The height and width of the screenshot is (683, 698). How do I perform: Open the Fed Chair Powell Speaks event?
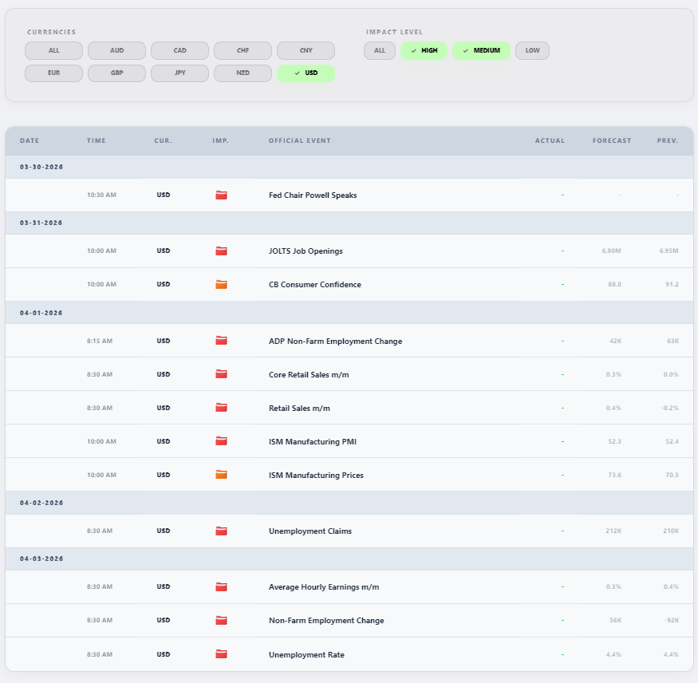click(313, 195)
